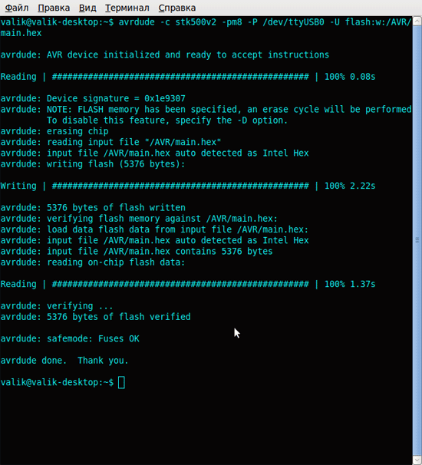Click the scrollbar thumb grip handle

click(x=417, y=240)
